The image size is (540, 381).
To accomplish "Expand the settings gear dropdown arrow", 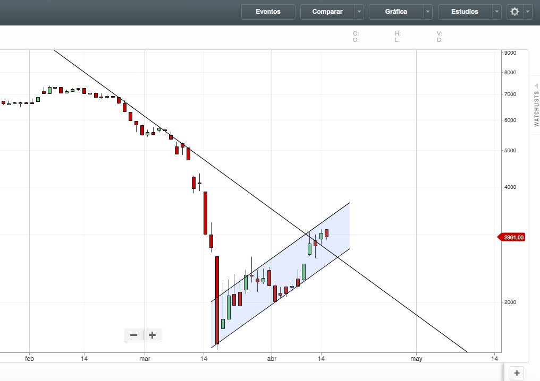I will [528, 12].
